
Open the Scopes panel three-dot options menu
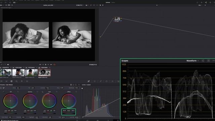coord(214,61)
